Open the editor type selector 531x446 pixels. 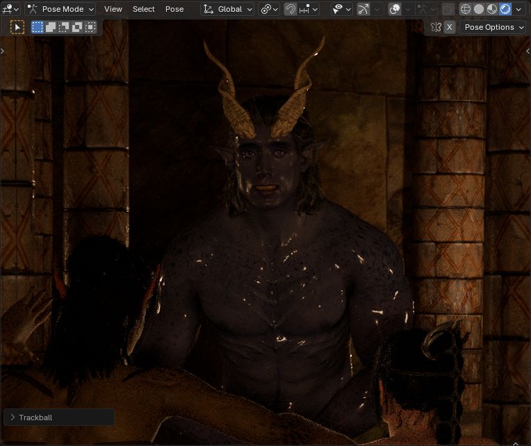[10, 9]
